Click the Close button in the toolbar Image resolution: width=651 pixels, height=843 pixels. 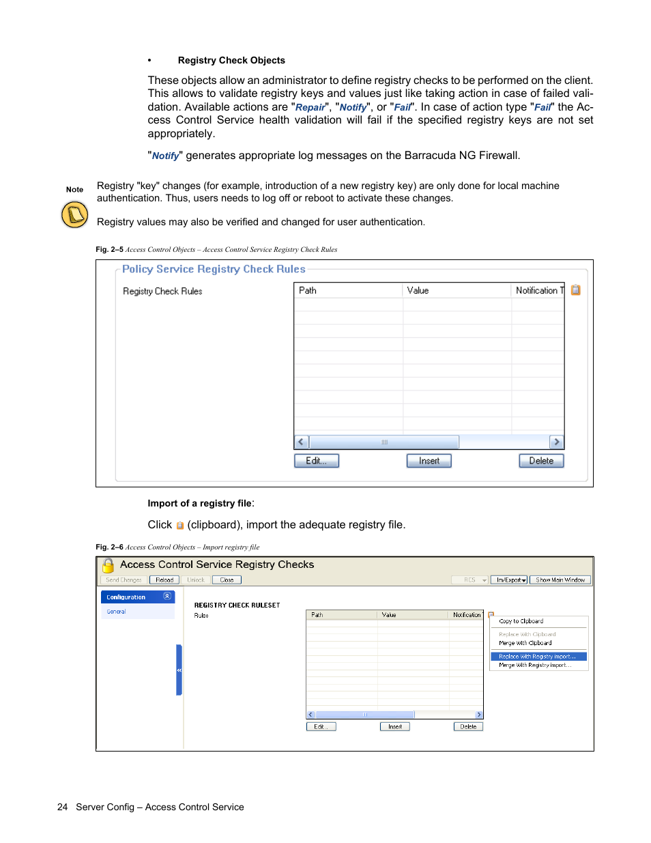227,580
